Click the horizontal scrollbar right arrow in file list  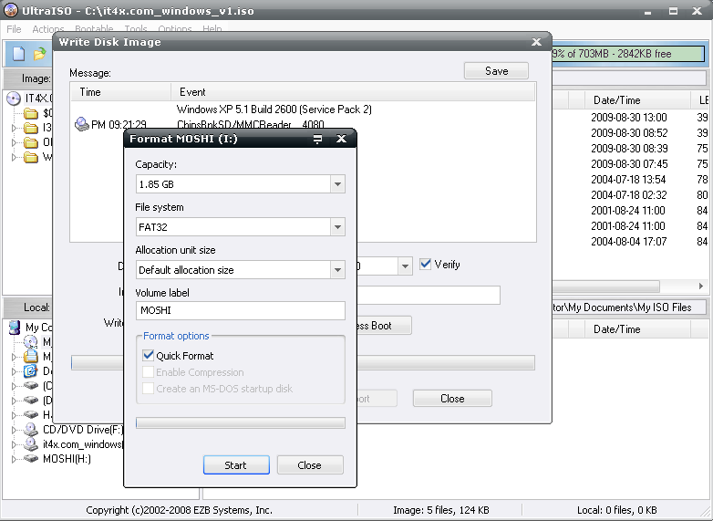pyautogui.click(x=701, y=287)
